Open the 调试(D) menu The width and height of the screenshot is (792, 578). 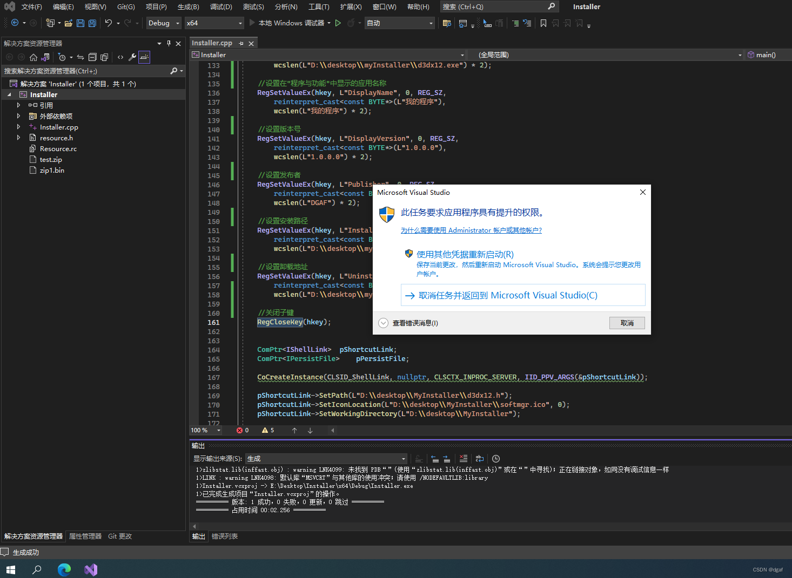click(221, 7)
